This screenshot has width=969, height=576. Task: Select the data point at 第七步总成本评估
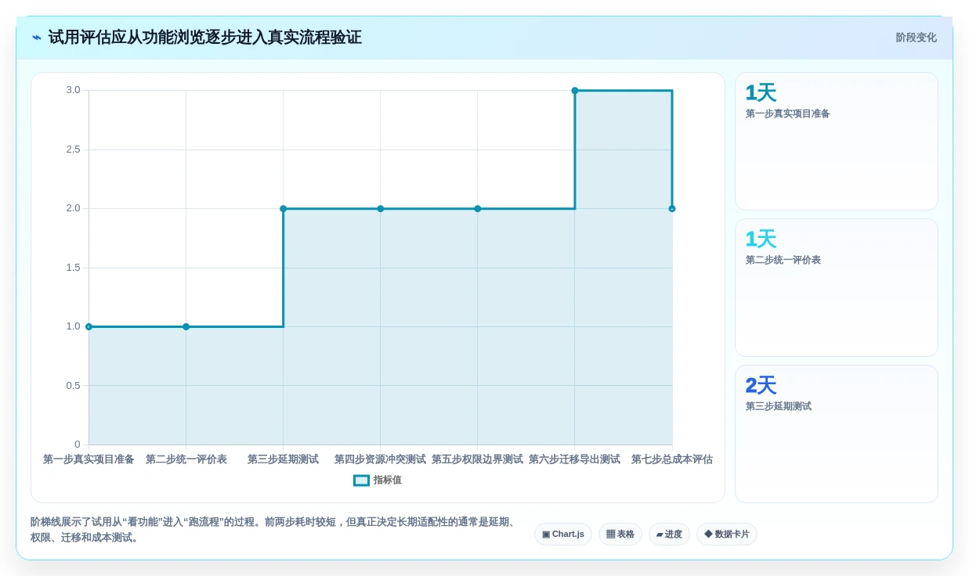(672, 209)
